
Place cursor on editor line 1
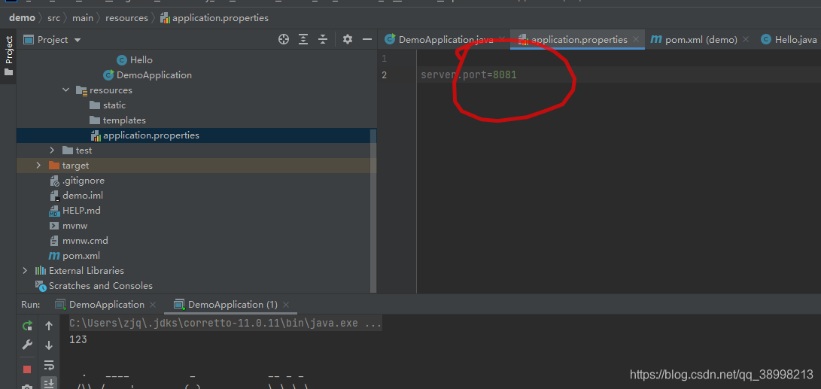coord(618,58)
